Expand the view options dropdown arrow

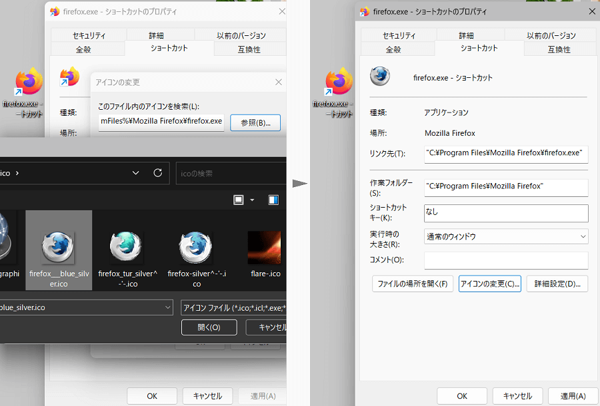pyautogui.click(x=252, y=200)
